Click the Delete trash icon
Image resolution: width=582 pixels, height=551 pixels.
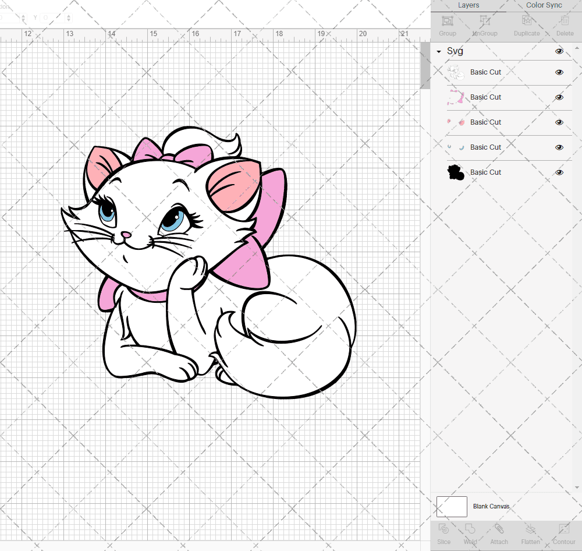(565, 21)
